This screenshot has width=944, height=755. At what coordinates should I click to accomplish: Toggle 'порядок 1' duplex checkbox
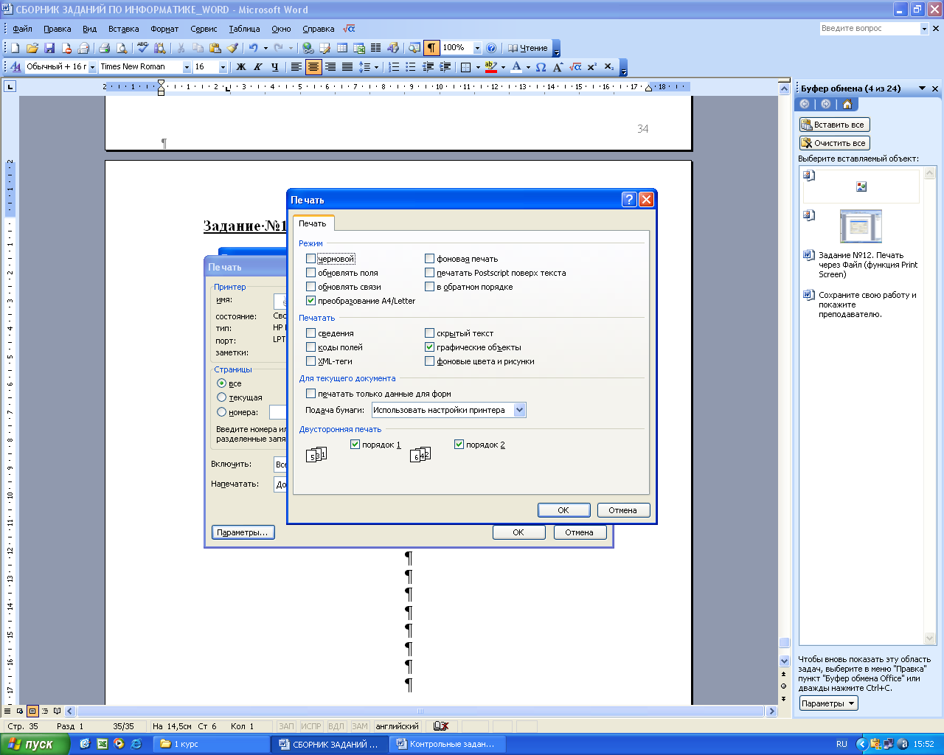point(355,445)
